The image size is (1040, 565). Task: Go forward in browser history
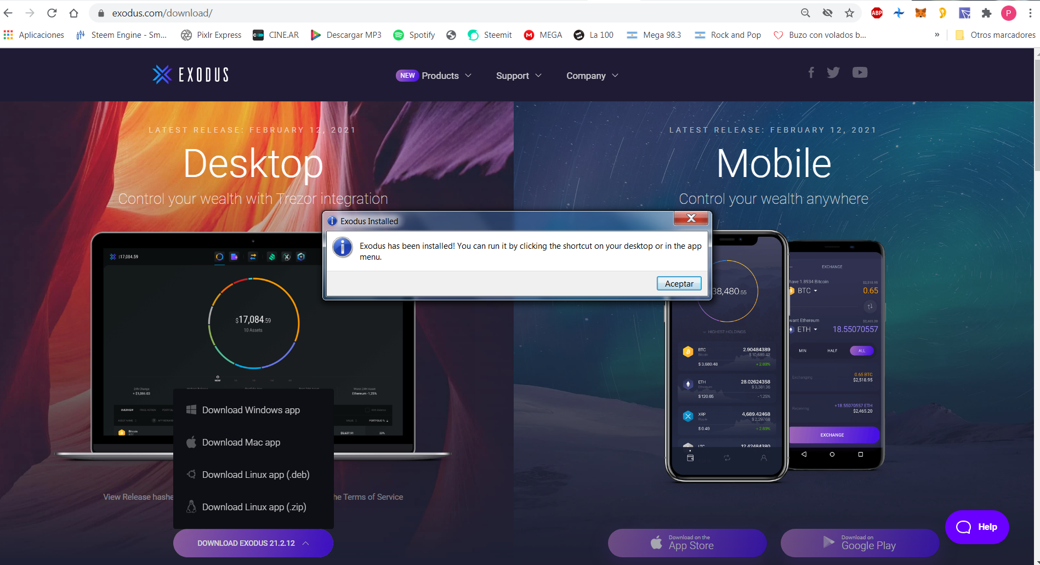click(x=30, y=13)
